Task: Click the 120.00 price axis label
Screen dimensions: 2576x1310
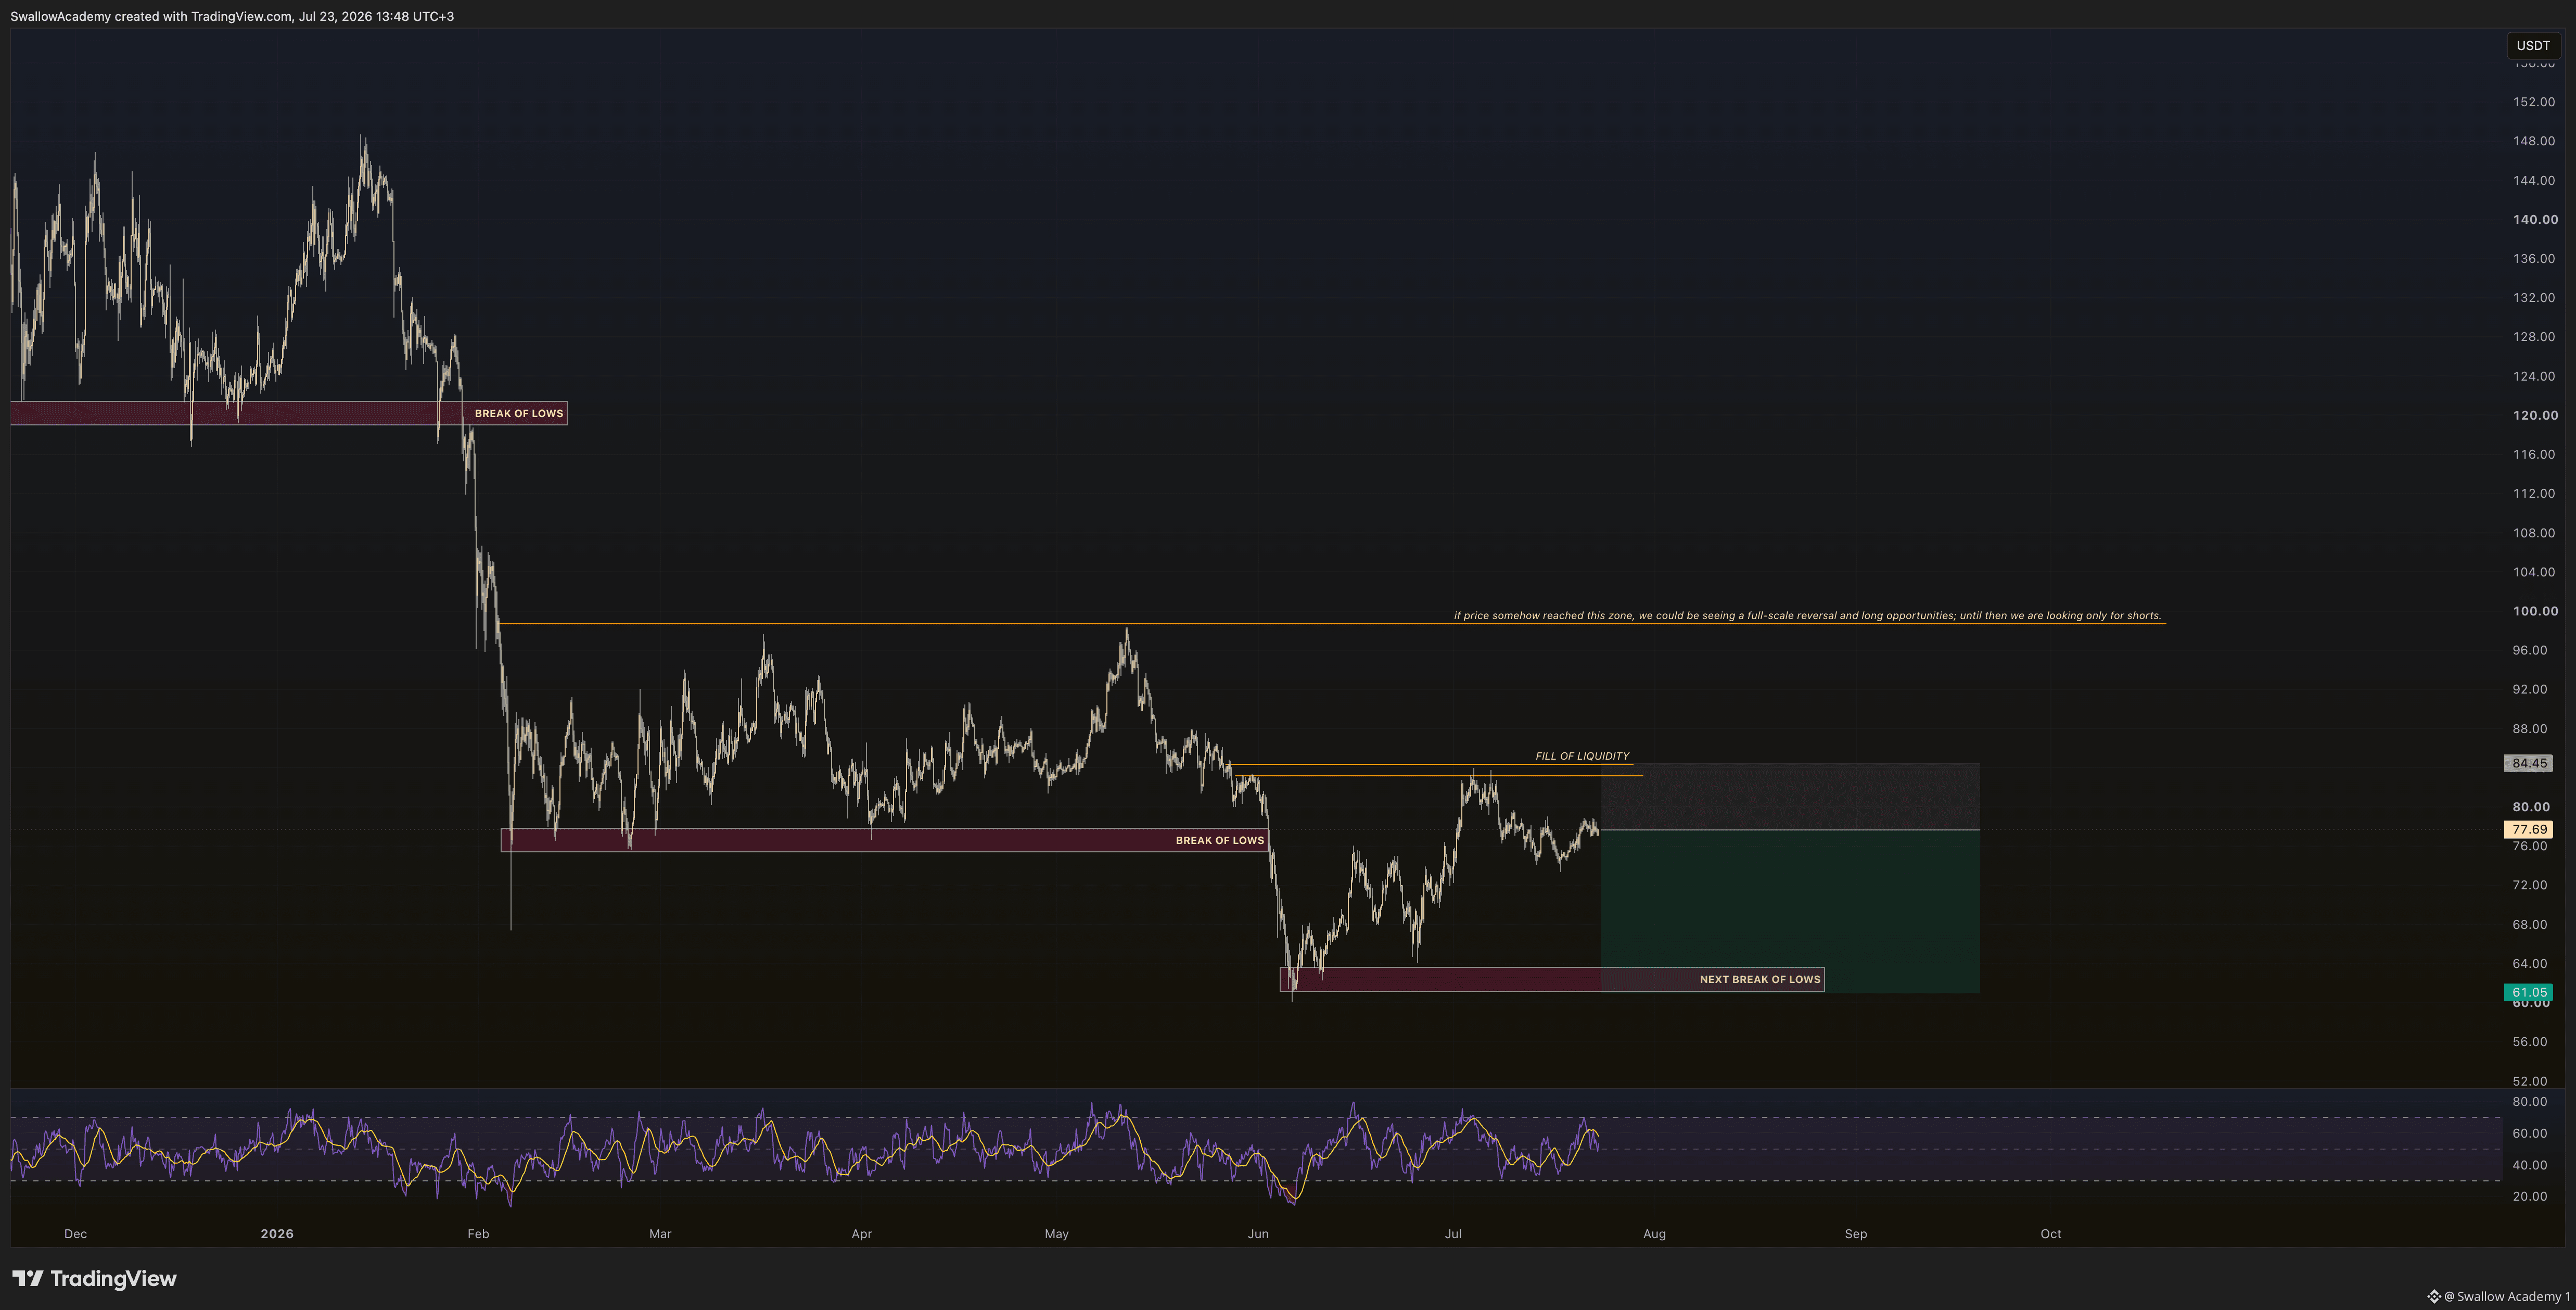Action: (x=2535, y=415)
